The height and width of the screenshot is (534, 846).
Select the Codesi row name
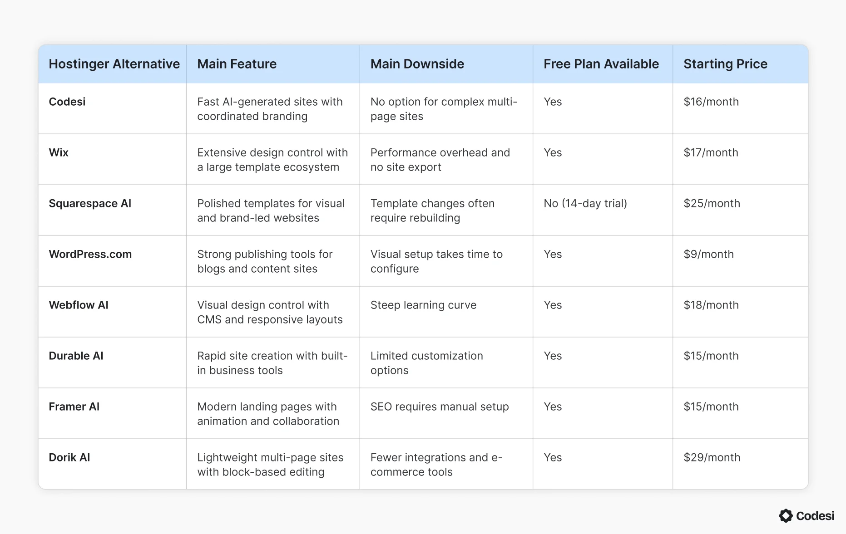coord(67,102)
